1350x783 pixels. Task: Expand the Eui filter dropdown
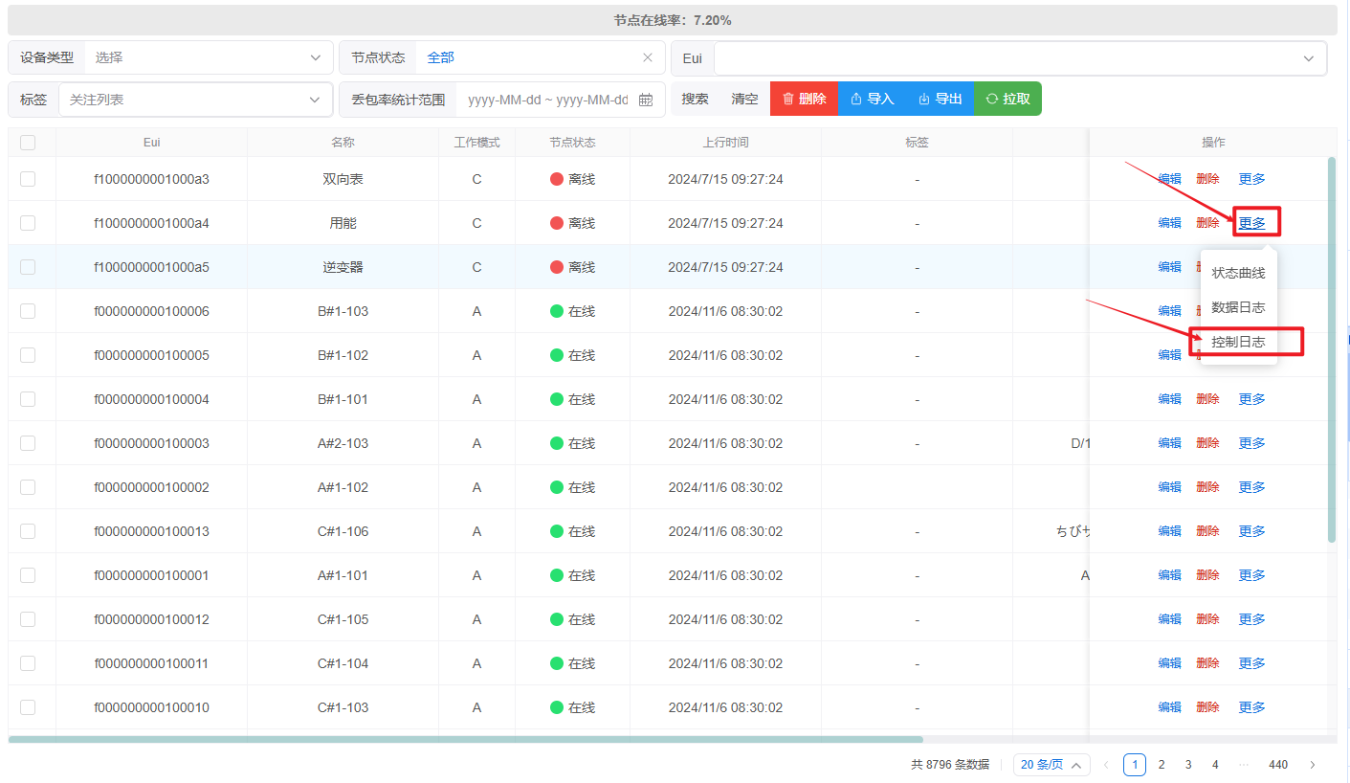pos(1020,57)
